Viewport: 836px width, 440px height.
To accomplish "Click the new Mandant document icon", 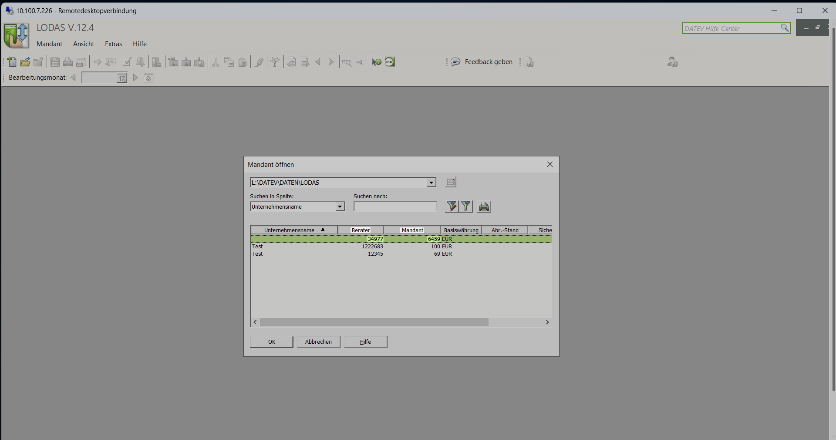I will 12,62.
